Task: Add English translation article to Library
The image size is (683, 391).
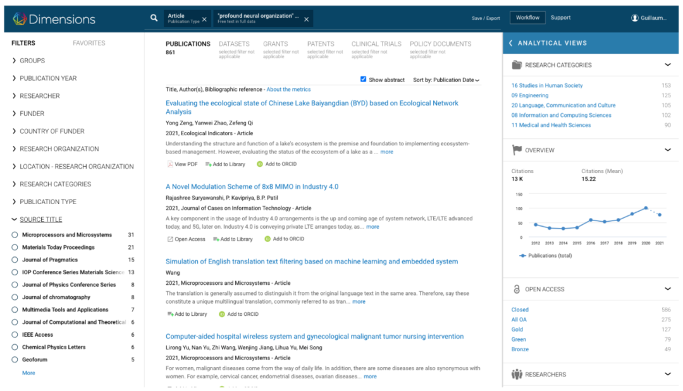Action: [187, 314]
